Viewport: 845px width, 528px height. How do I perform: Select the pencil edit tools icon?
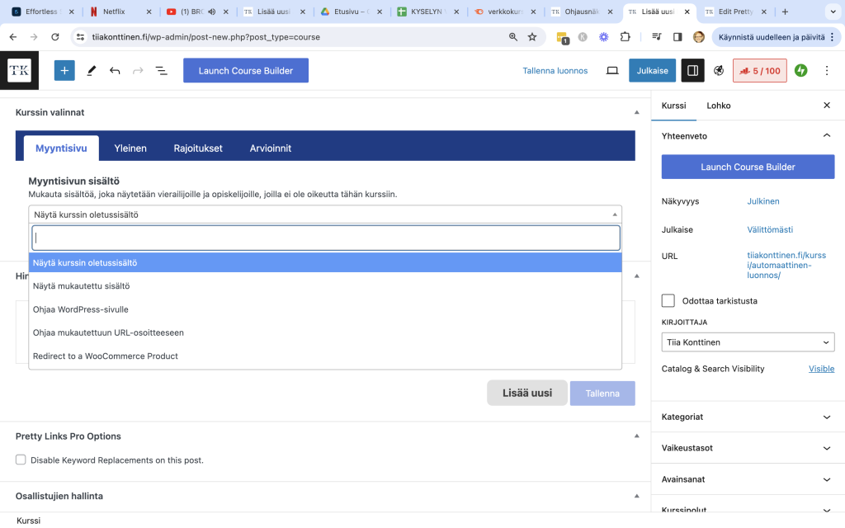pyautogui.click(x=92, y=71)
